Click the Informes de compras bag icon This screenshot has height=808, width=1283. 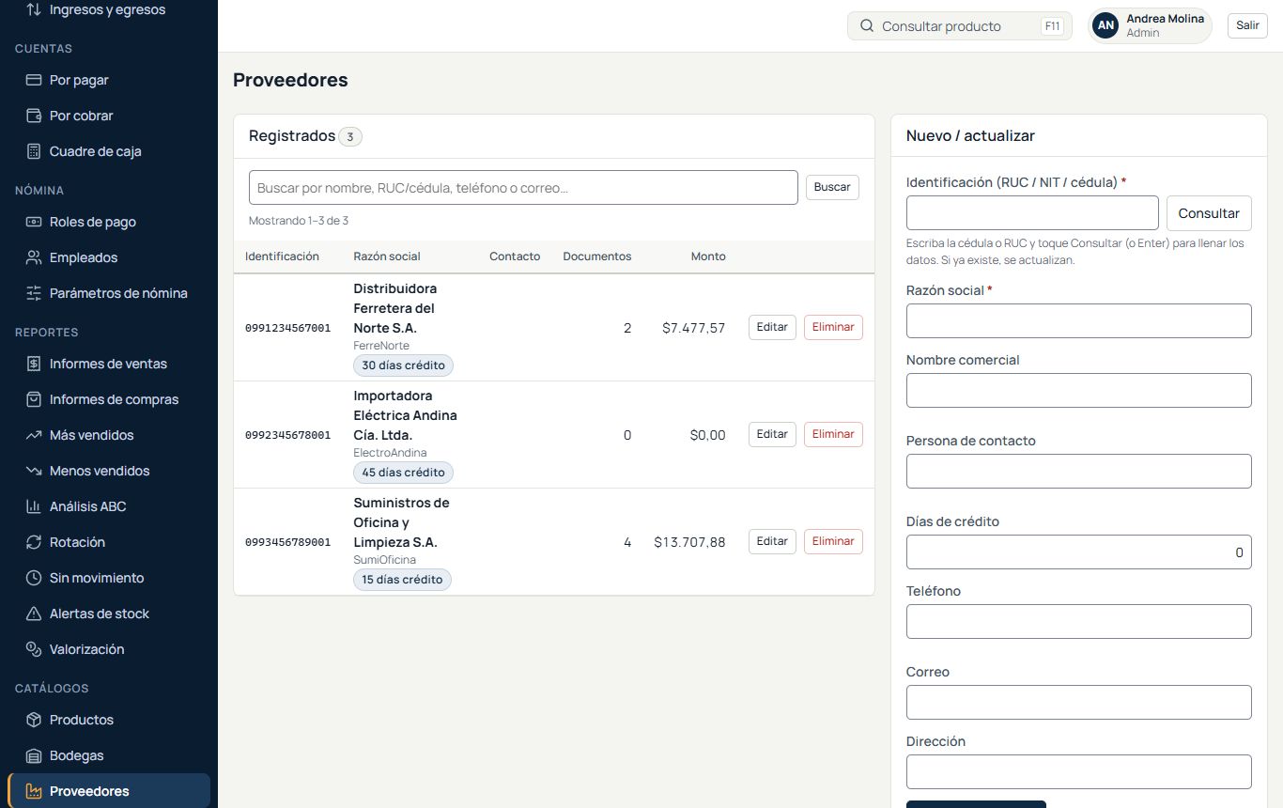34,399
